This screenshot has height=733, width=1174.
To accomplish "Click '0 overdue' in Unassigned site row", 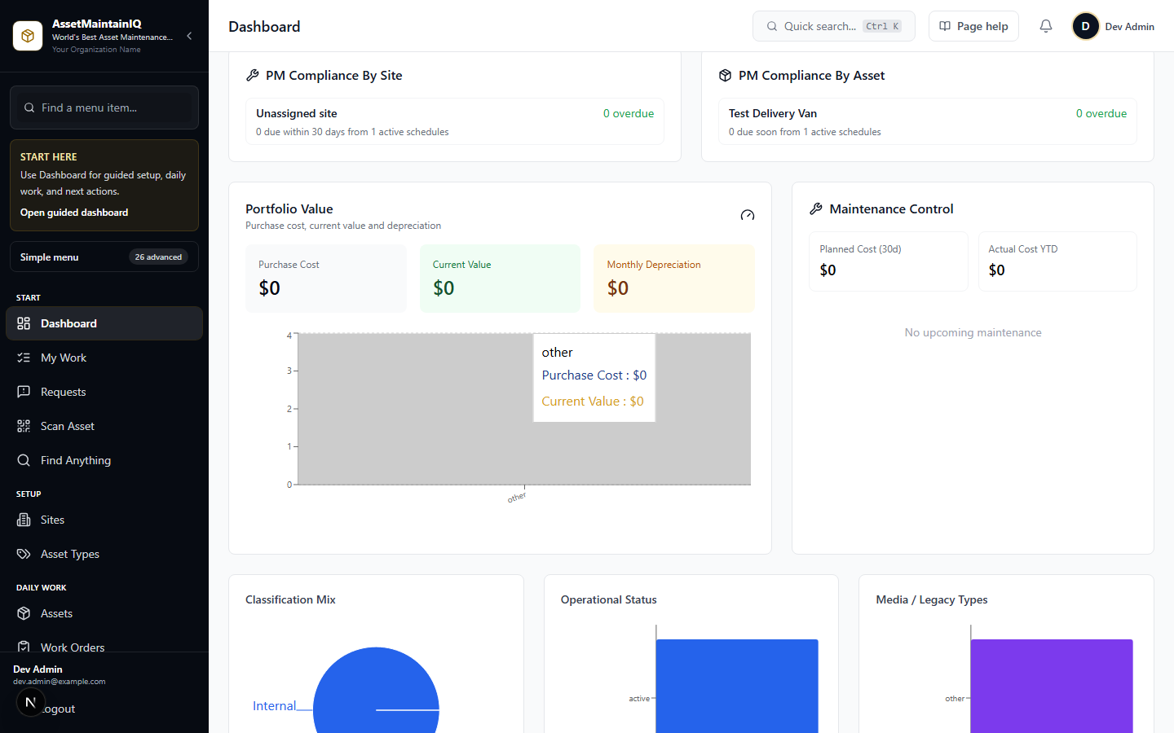I will pos(629,113).
